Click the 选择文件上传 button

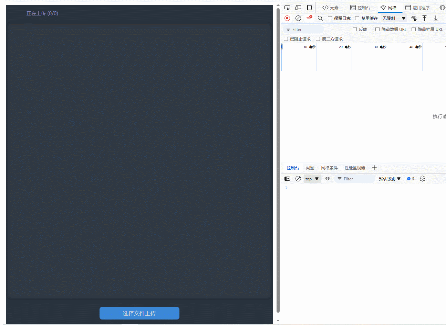(x=139, y=313)
